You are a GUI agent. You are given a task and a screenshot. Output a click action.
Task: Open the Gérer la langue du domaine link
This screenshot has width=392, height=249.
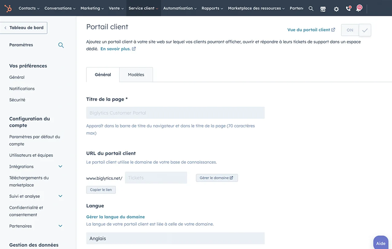[115, 217]
